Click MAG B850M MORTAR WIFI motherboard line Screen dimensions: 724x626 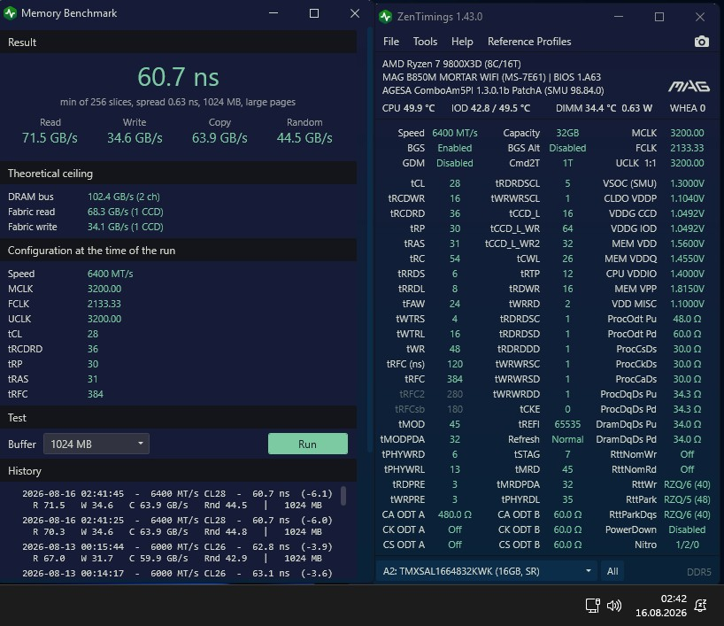(491, 77)
